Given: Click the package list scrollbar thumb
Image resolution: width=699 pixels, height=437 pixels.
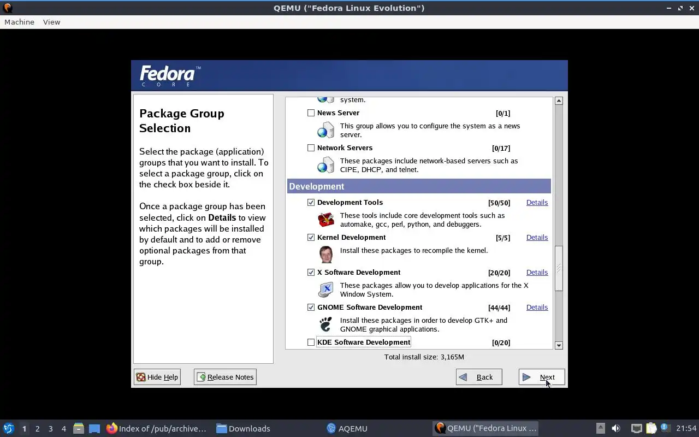Looking at the screenshot, I should [x=559, y=268].
